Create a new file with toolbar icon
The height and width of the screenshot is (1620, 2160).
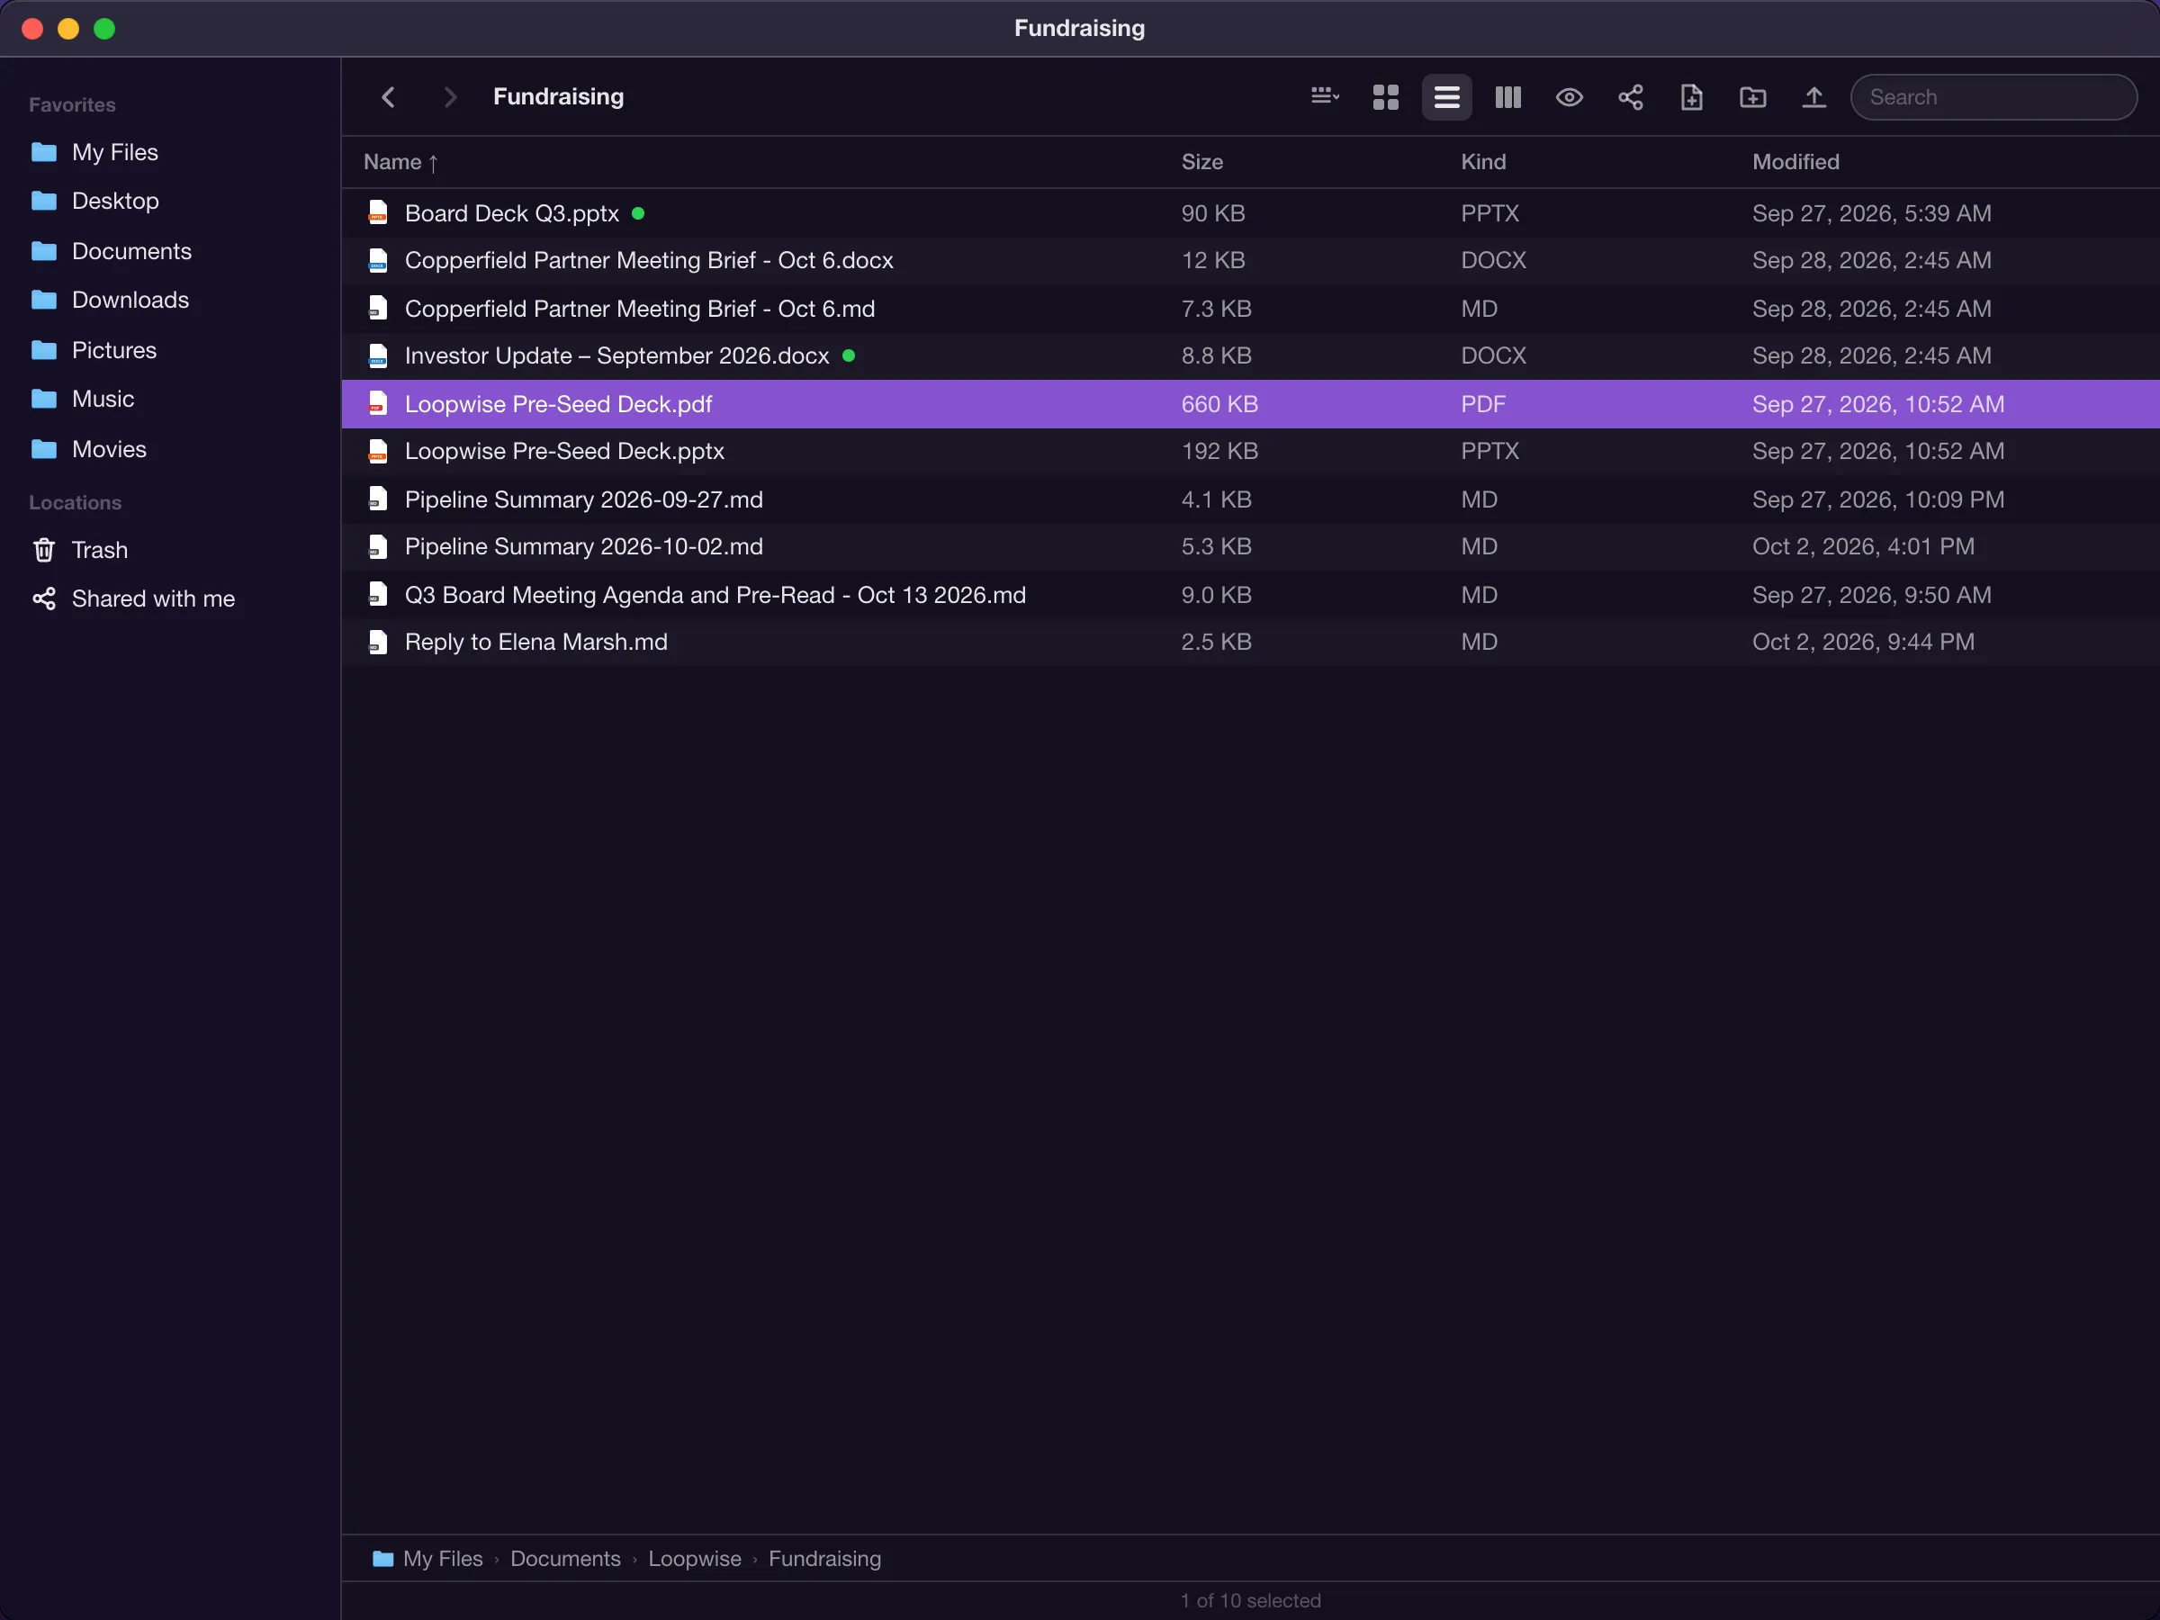tap(1691, 96)
